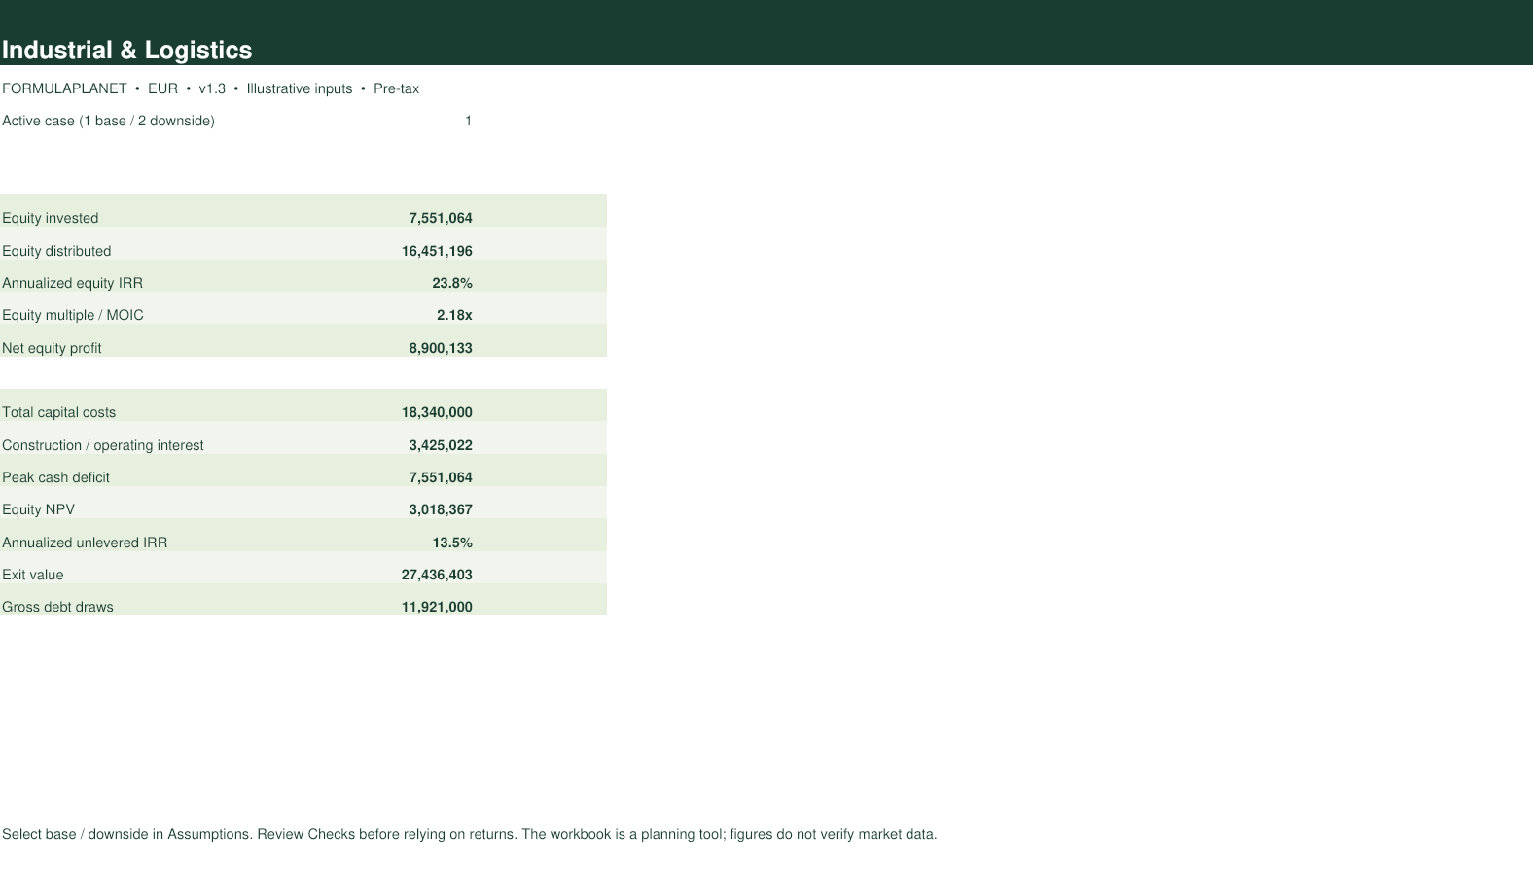Select the 'Exit value' label
Viewport: 1533px width, 875px height.
tap(32, 575)
